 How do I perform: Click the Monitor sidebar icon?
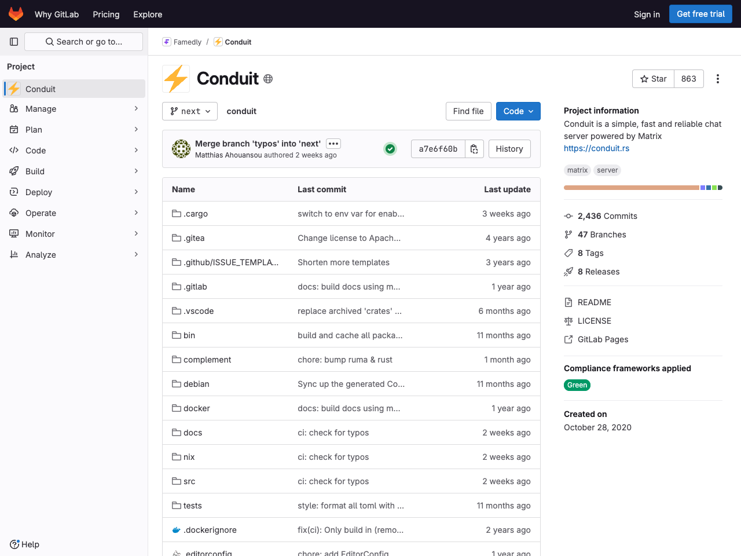pos(14,234)
